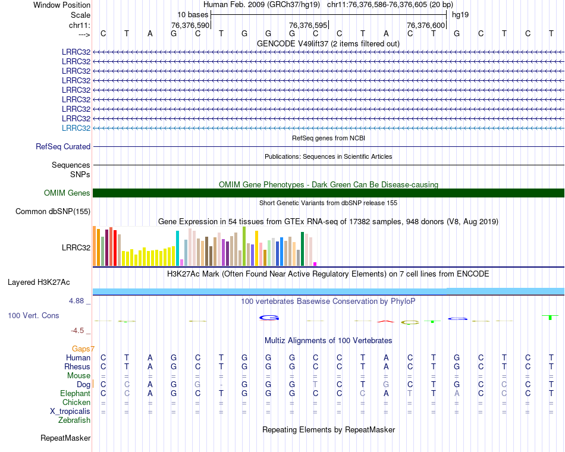Select the RepeatMasker track label
Image resolution: width=565 pixels, height=452 pixels.
point(65,438)
